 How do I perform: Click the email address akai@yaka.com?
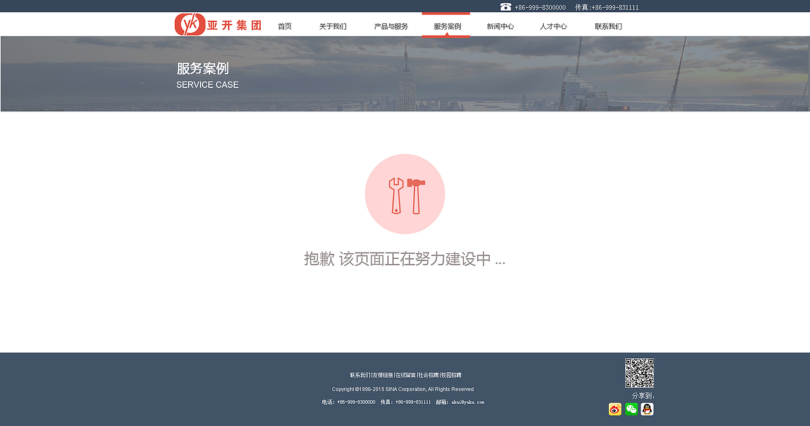(x=469, y=402)
